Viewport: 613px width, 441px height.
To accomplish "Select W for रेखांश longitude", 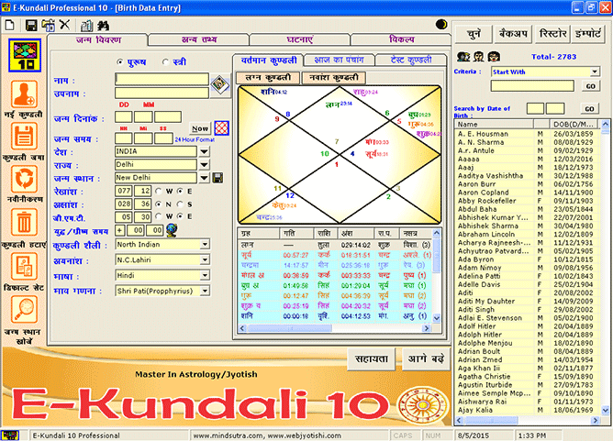I will click(159, 192).
